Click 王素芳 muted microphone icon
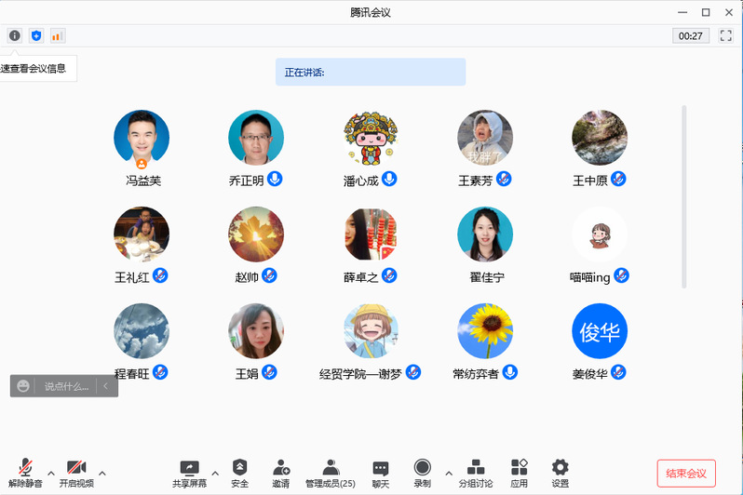The height and width of the screenshot is (495, 743). 504,179
